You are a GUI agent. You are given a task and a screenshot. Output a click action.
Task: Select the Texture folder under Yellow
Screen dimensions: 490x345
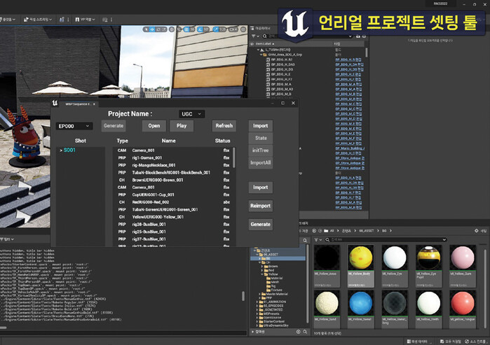pyautogui.click(x=274, y=290)
